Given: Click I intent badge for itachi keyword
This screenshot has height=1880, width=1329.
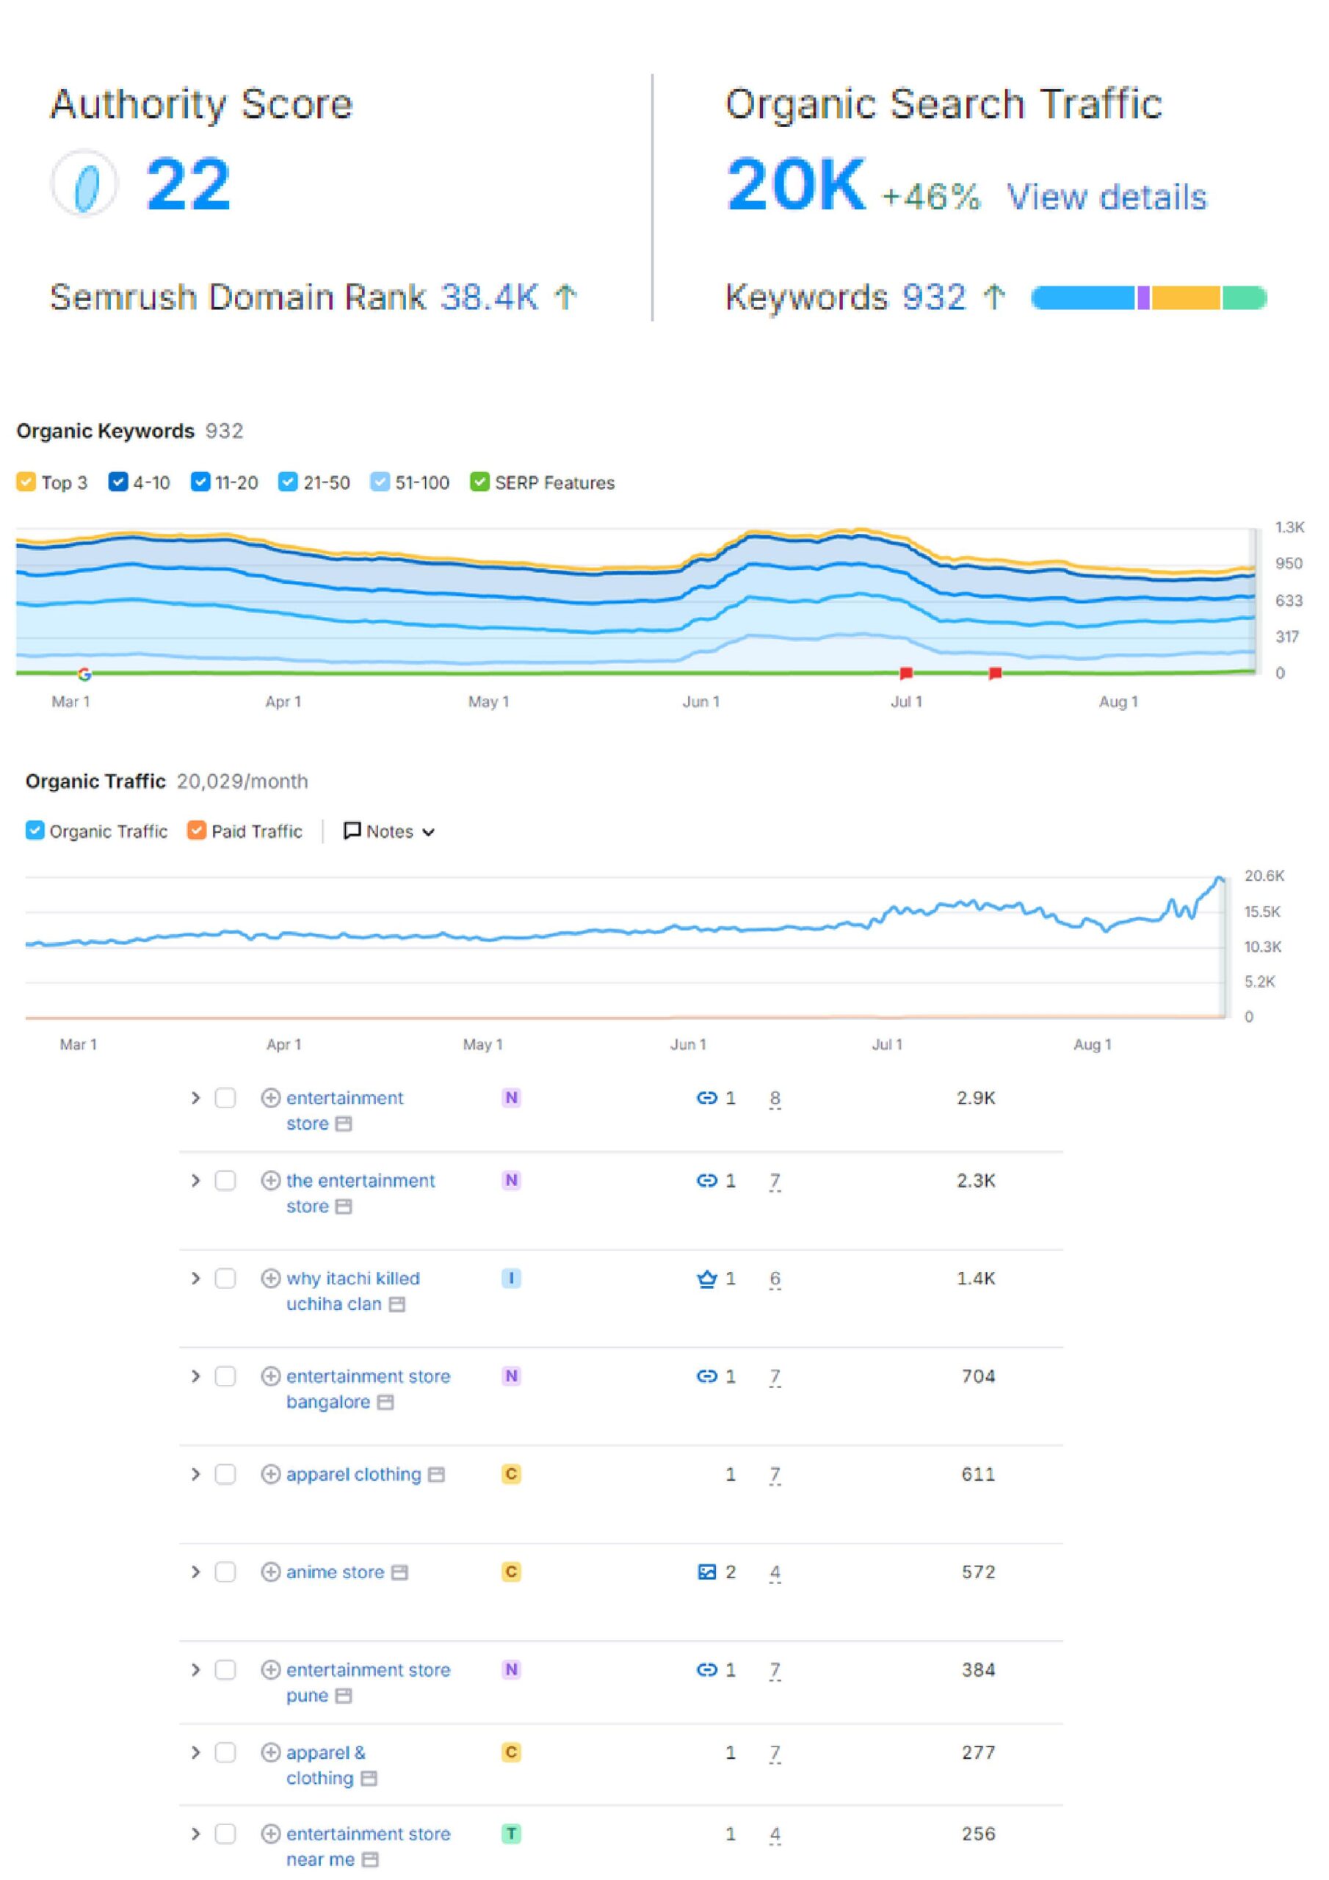Looking at the screenshot, I should [511, 1278].
